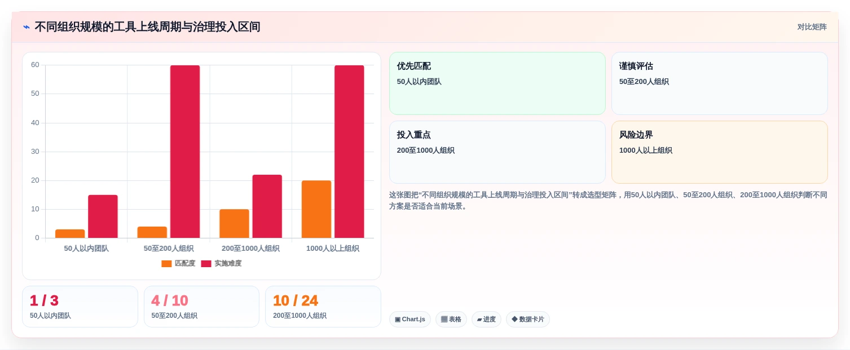Screen dimensions: 850x350
Task: Click the panel title 不同组织规模的工具上线周期与治理投入区间
Action: pos(147,27)
